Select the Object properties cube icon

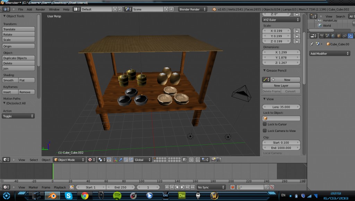[x=339, y=36]
